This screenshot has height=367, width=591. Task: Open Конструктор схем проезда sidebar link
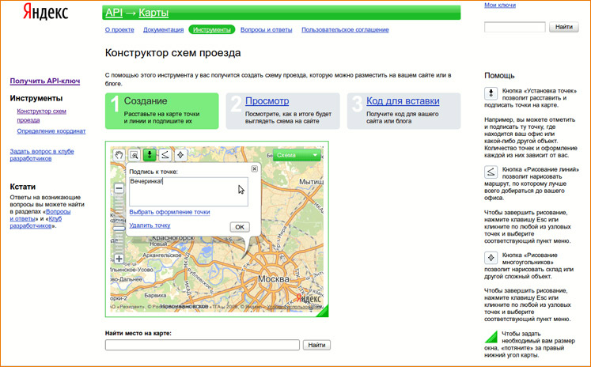click(x=41, y=115)
